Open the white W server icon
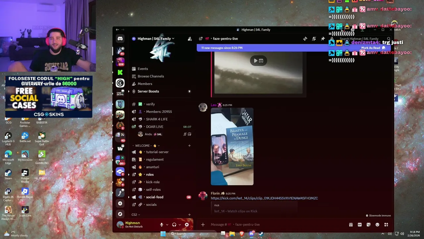The height and width of the screenshot is (239, 424). pos(120,148)
